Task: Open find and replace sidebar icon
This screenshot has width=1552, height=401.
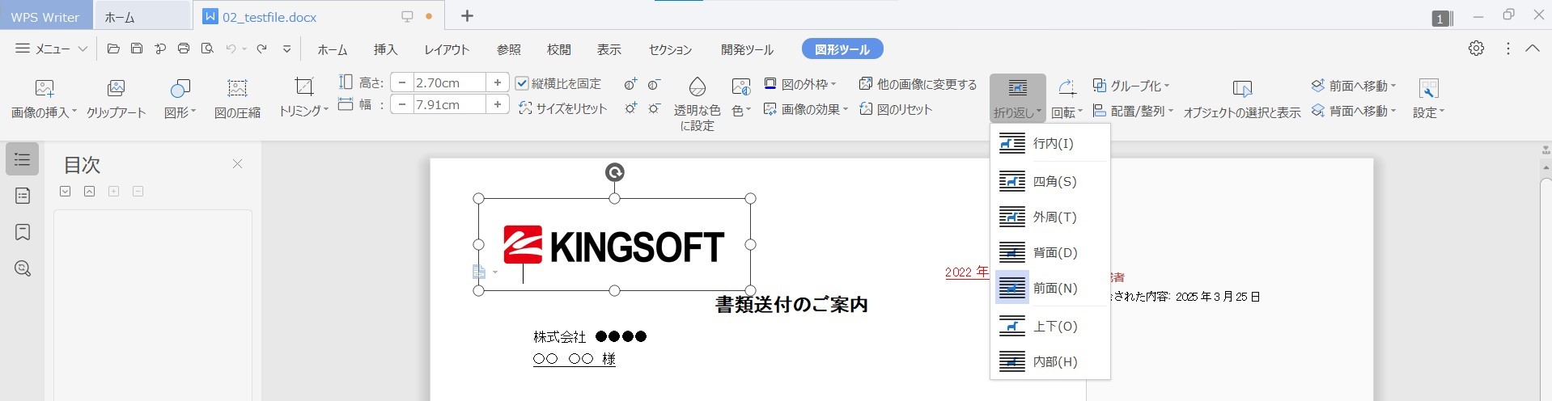Action: click(23, 268)
